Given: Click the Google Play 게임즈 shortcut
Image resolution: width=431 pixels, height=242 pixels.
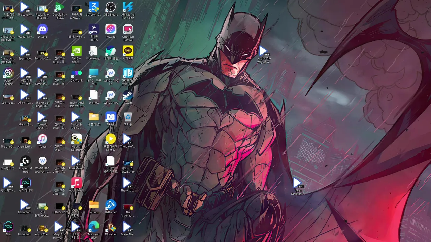Looking at the screenshot, I should tap(60, 11).
